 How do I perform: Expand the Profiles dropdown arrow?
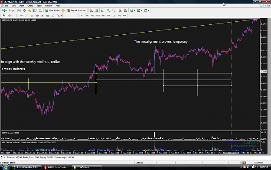coord(14,10)
